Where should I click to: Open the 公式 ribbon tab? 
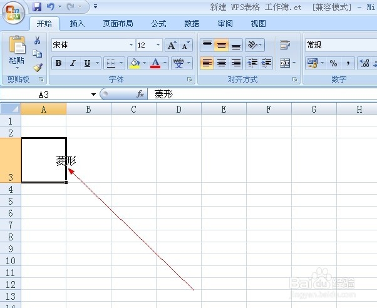click(x=158, y=24)
